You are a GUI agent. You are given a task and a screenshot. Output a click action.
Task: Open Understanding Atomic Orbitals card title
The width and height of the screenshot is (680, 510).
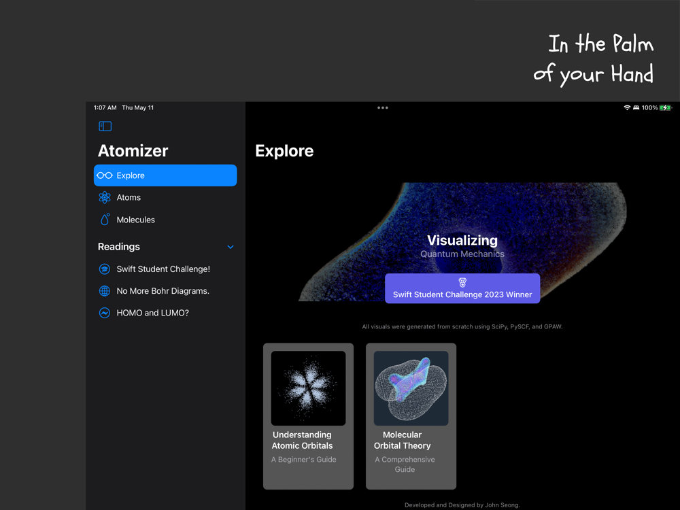[x=303, y=440]
